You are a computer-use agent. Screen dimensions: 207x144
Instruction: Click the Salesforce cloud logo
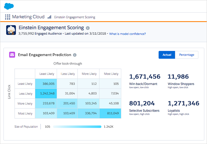pyautogui.click(x=9, y=6)
